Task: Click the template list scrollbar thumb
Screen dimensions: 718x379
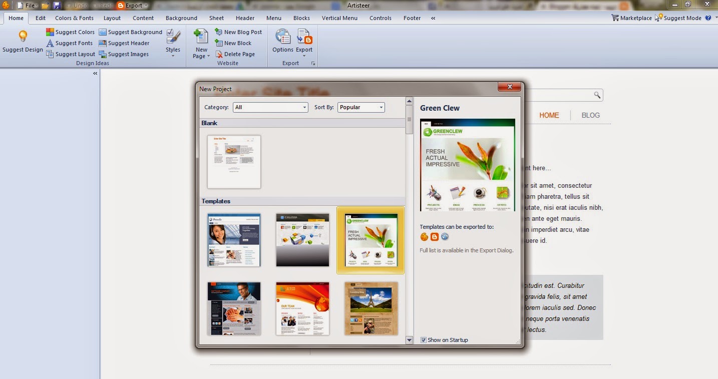Action: [x=409, y=120]
